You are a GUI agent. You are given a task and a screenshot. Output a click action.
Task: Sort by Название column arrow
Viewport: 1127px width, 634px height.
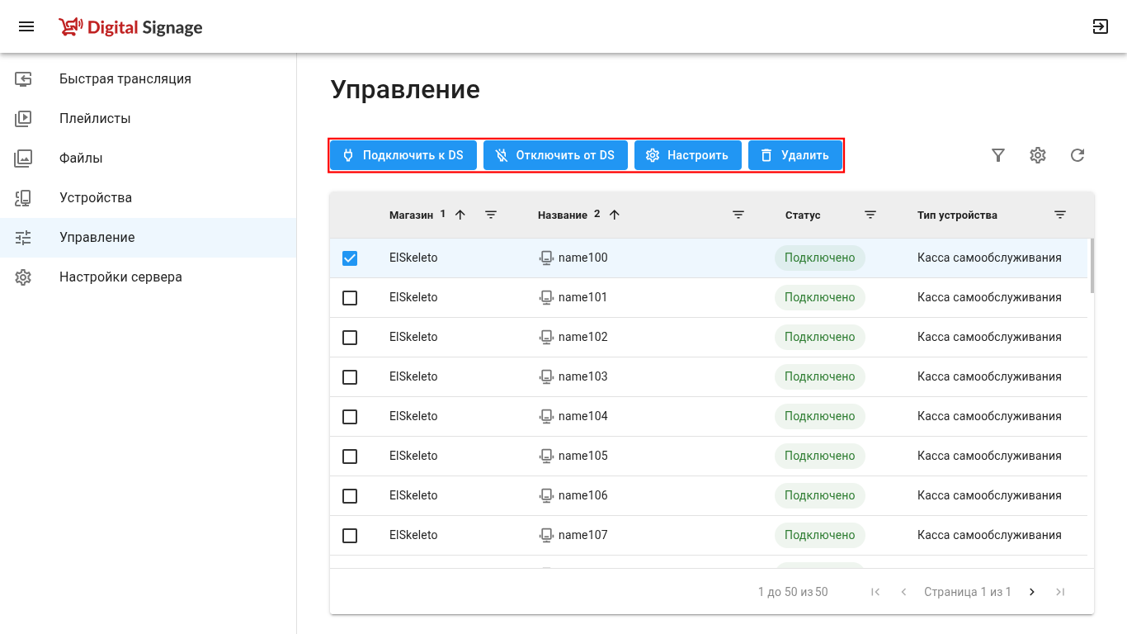pos(614,215)
